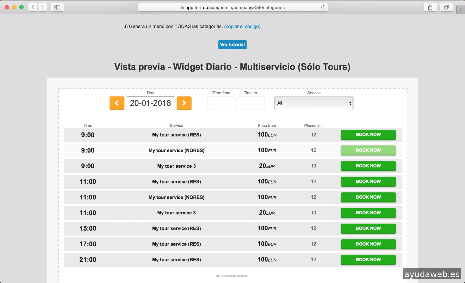Click Safari forward navigation arrow
Viewport: 465px width, 283px height.
pos(42,7)
